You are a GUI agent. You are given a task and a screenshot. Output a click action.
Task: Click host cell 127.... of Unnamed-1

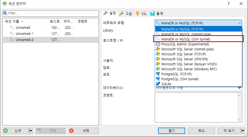point(56,34)
